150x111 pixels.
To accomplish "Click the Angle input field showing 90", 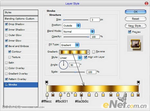I will [74, 65].
